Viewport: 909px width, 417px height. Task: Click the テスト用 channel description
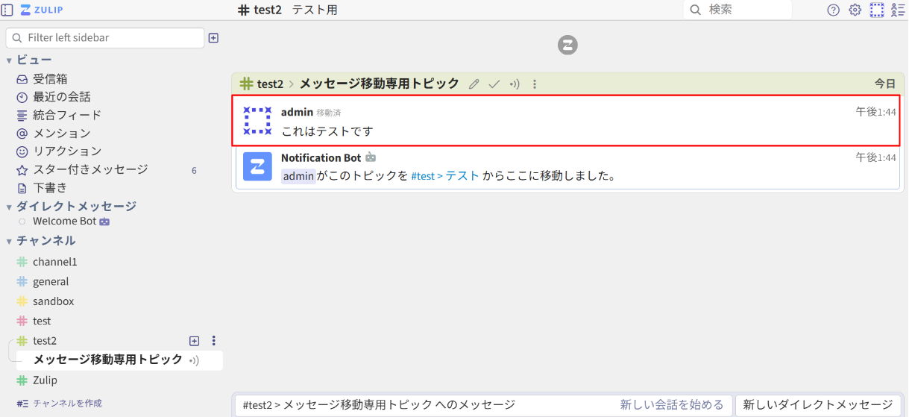315,10
